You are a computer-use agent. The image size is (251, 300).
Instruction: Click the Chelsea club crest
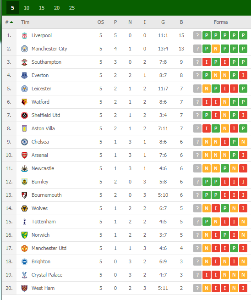[24, 142]
